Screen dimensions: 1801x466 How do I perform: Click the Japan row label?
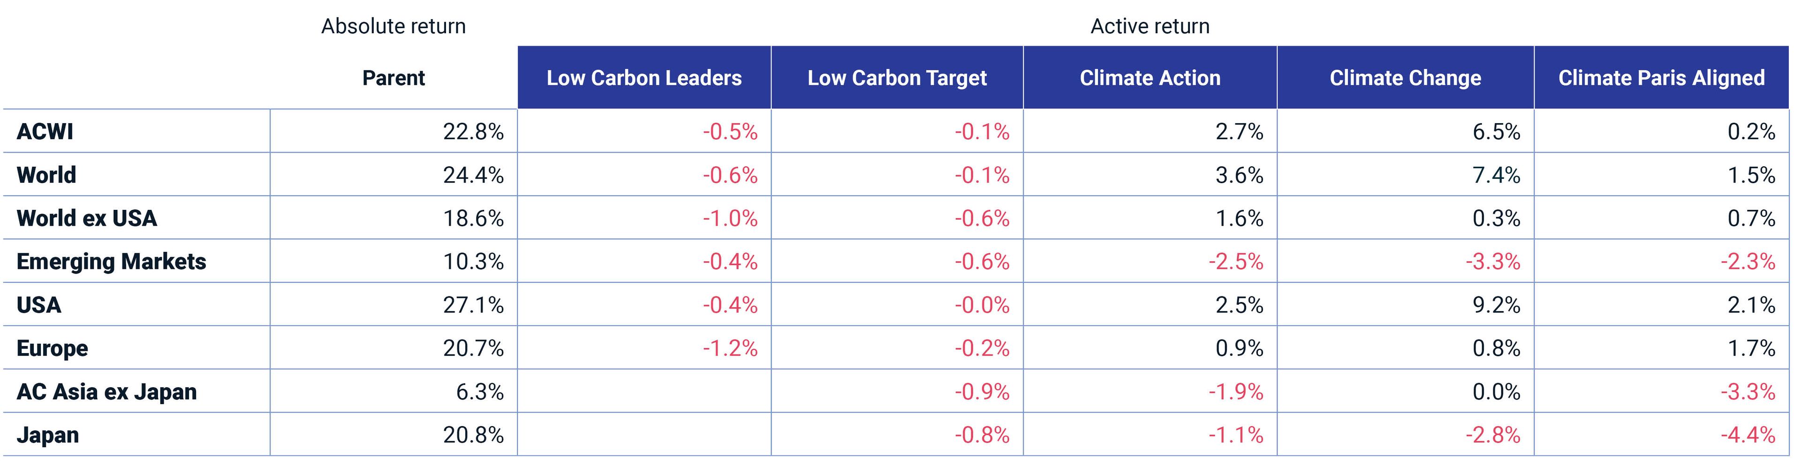(47, 435)
